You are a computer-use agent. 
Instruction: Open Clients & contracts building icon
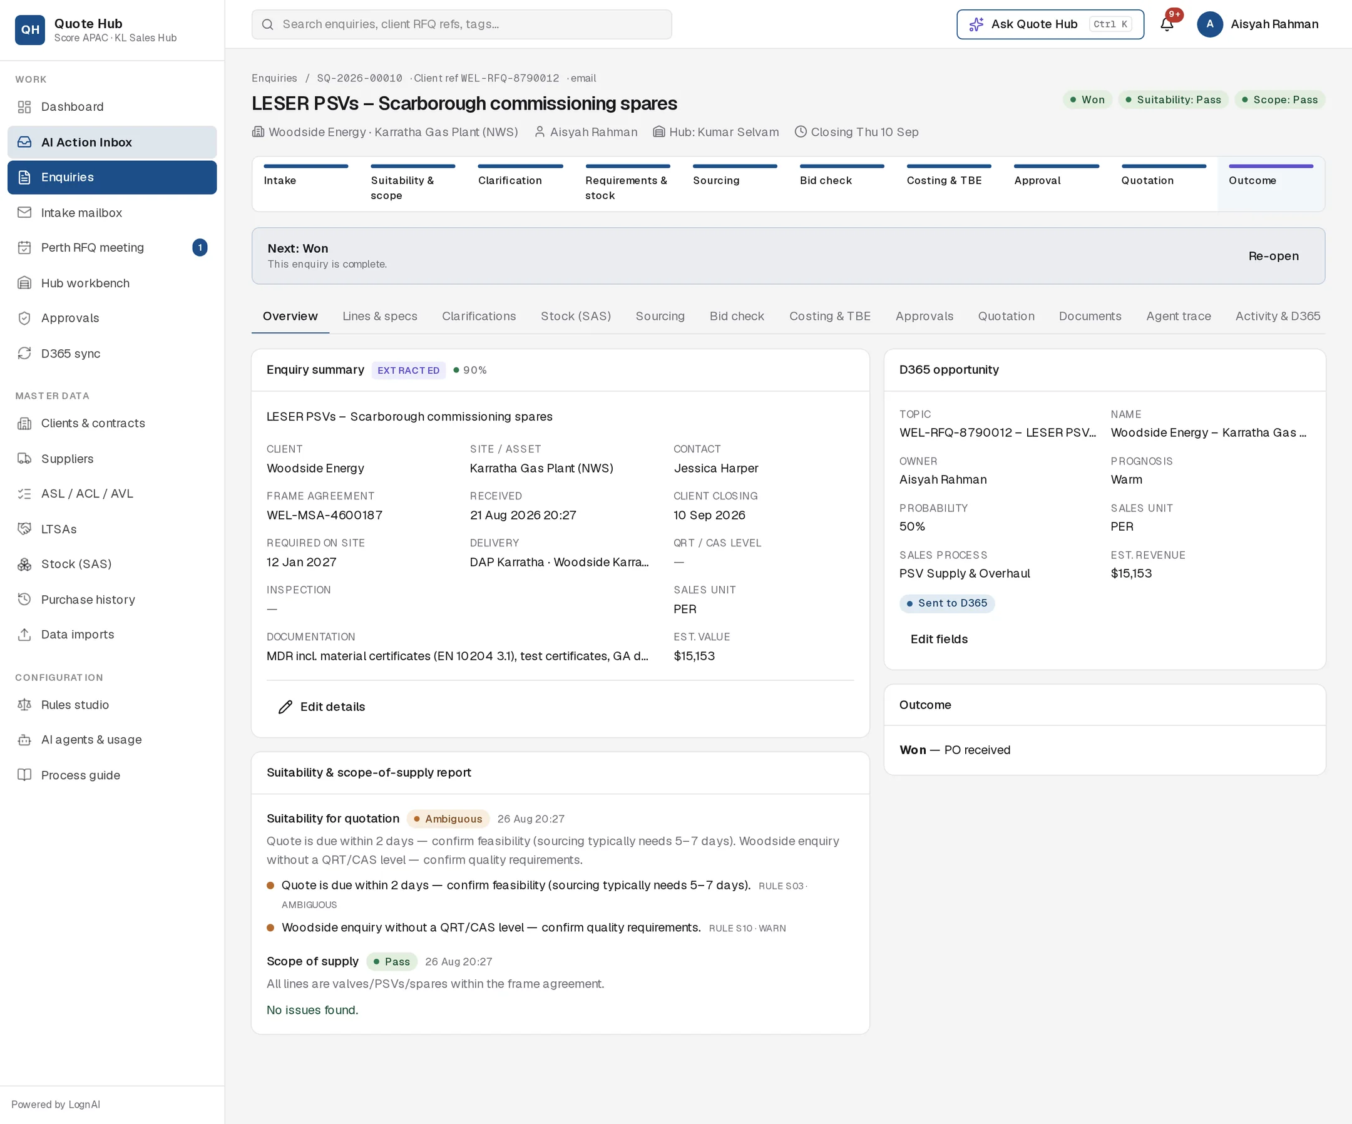coord(24,424)
